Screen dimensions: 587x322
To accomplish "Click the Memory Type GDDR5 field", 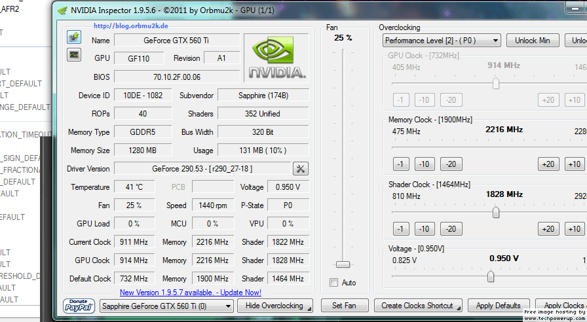I will 143,132.
